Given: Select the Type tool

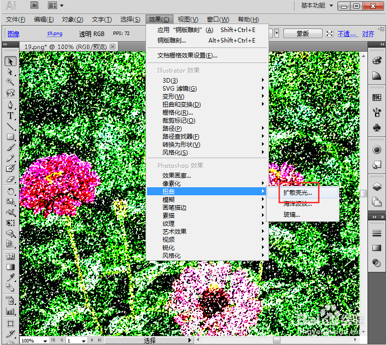Looking at the screenshot, I should 10,115.
